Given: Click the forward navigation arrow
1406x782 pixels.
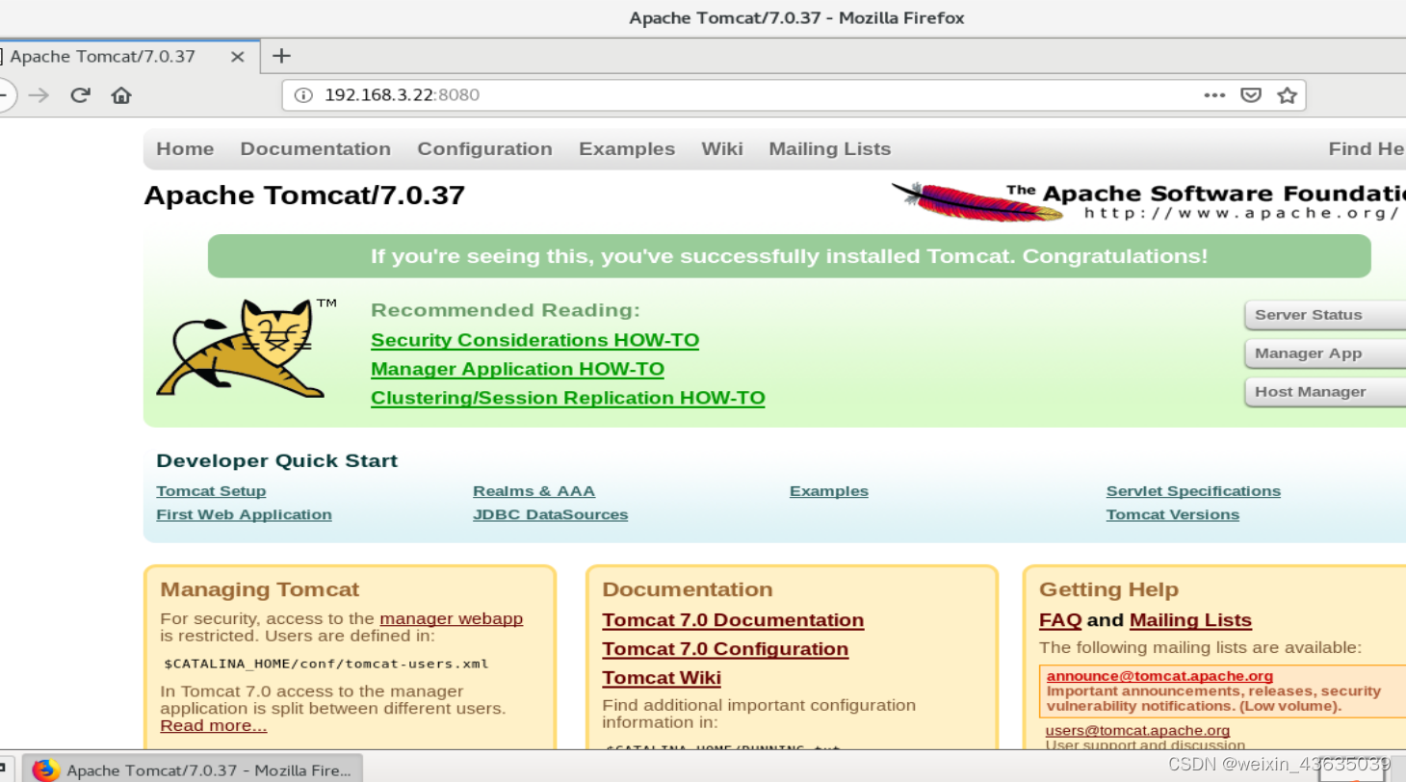Looking at the screenshot, I should pos(39,95).
